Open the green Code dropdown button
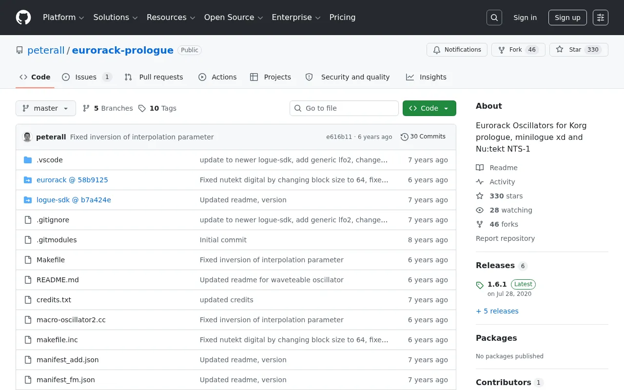This screenshot has width=624, height=390. [x=429, y=108]
